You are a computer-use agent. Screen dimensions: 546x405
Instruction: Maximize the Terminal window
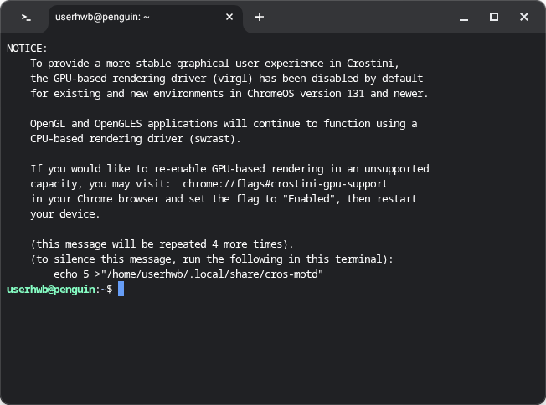tap(494, 17)
